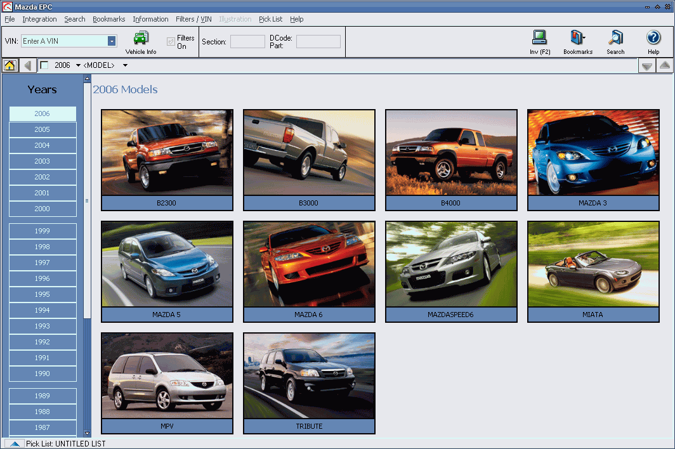Screen dimensions: 675x449
Task: Select year 1996 in Years list
Action: [42, 278]
